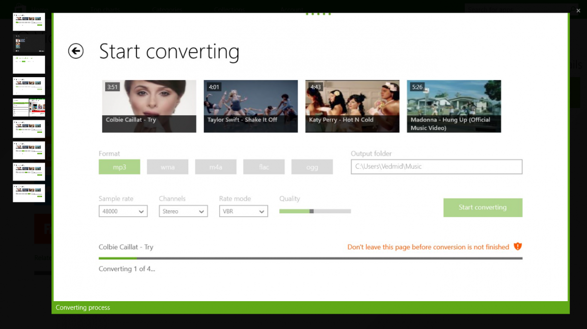
Task: Close the lightbox with the X icon
Action: (x=578, y=10)
